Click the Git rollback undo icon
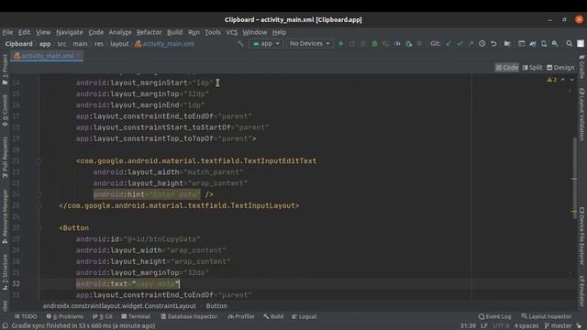Image resolution: width=587 pixels, height=330 pixels. (x=493, y=44)
